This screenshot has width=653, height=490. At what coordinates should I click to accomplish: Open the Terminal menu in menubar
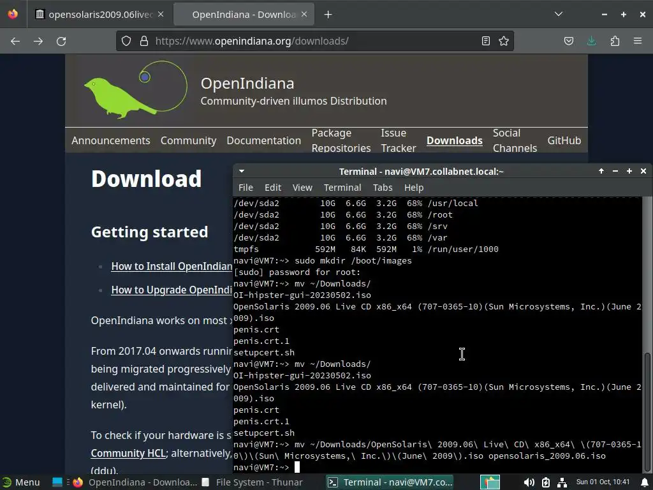[342, 188]
